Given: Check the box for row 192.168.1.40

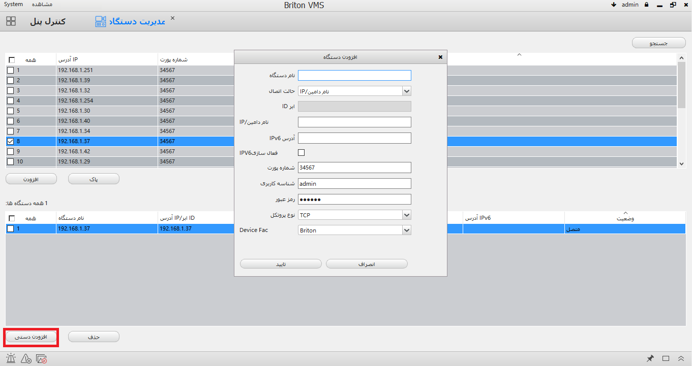Looking at the screenshot, I should (10, 121).
